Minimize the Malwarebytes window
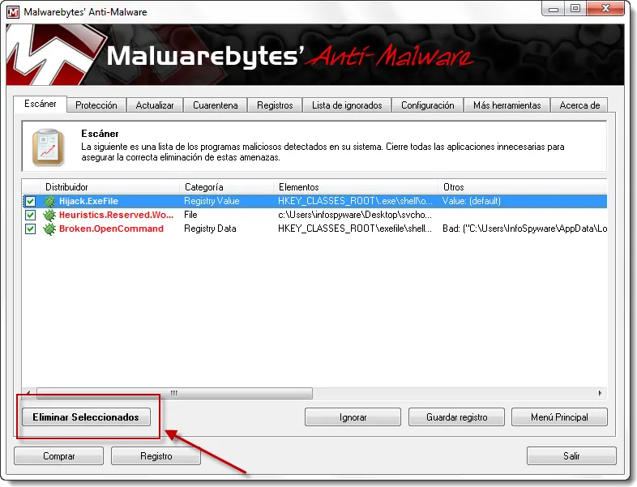The height and width of the screenshot is (487, 637). tap(554, 9)
